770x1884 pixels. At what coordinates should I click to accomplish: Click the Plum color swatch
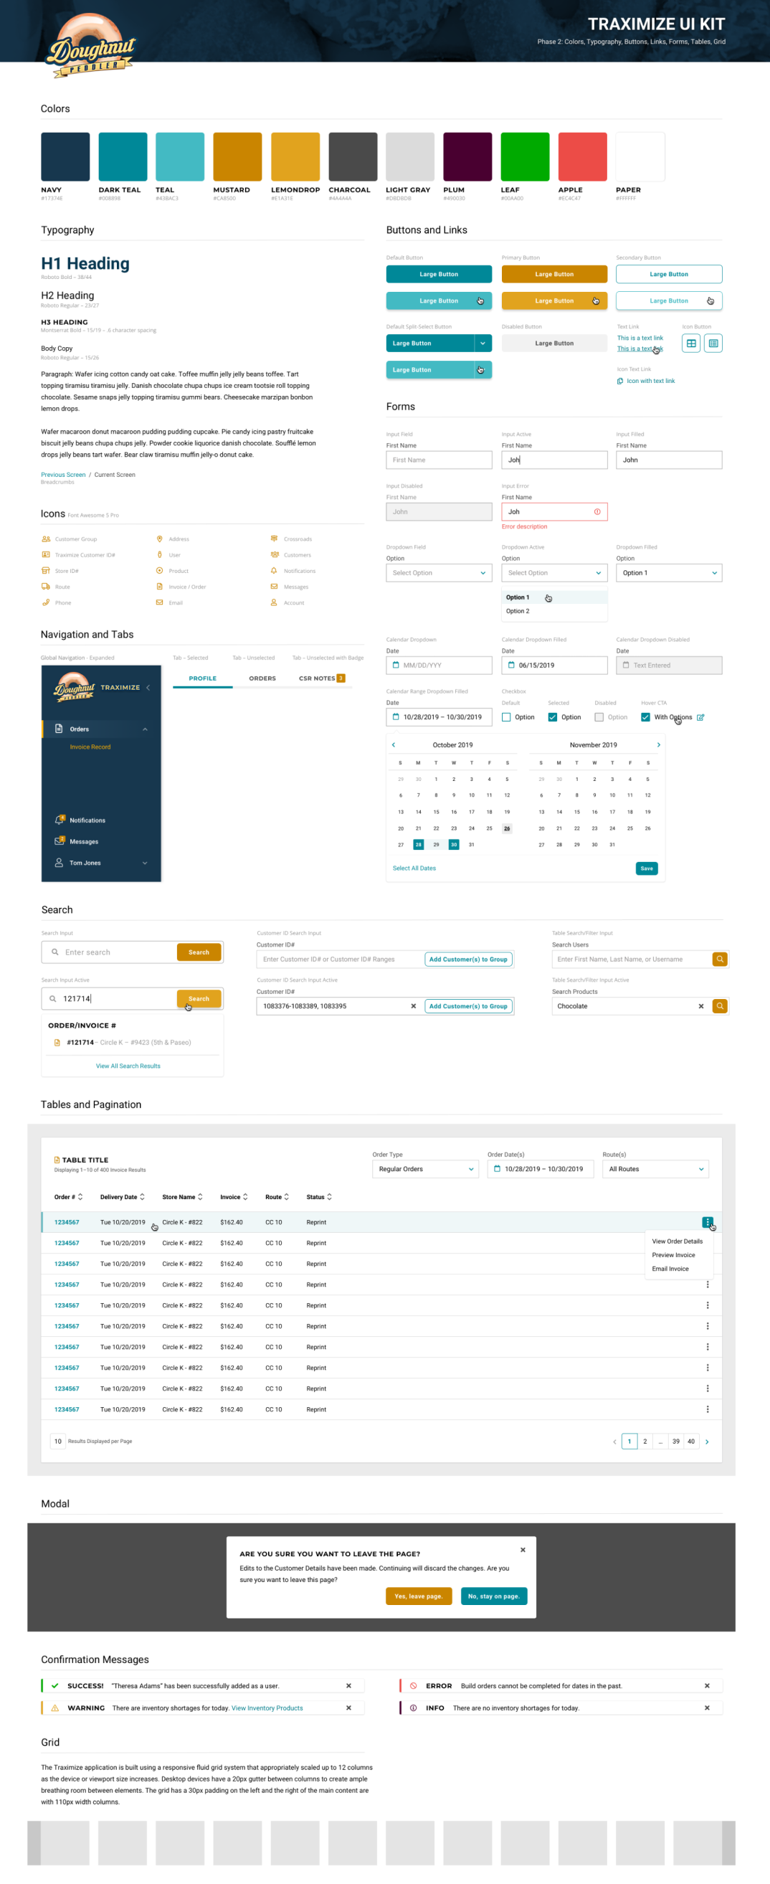pos(467,156)
